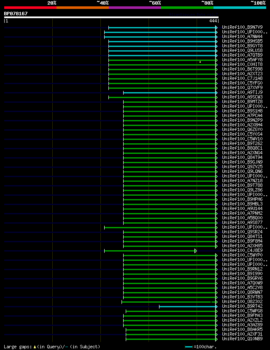The image size is (270, 350).
Task: Open hit UniRef100_B9GYT8
Action: tap(242, 46)
